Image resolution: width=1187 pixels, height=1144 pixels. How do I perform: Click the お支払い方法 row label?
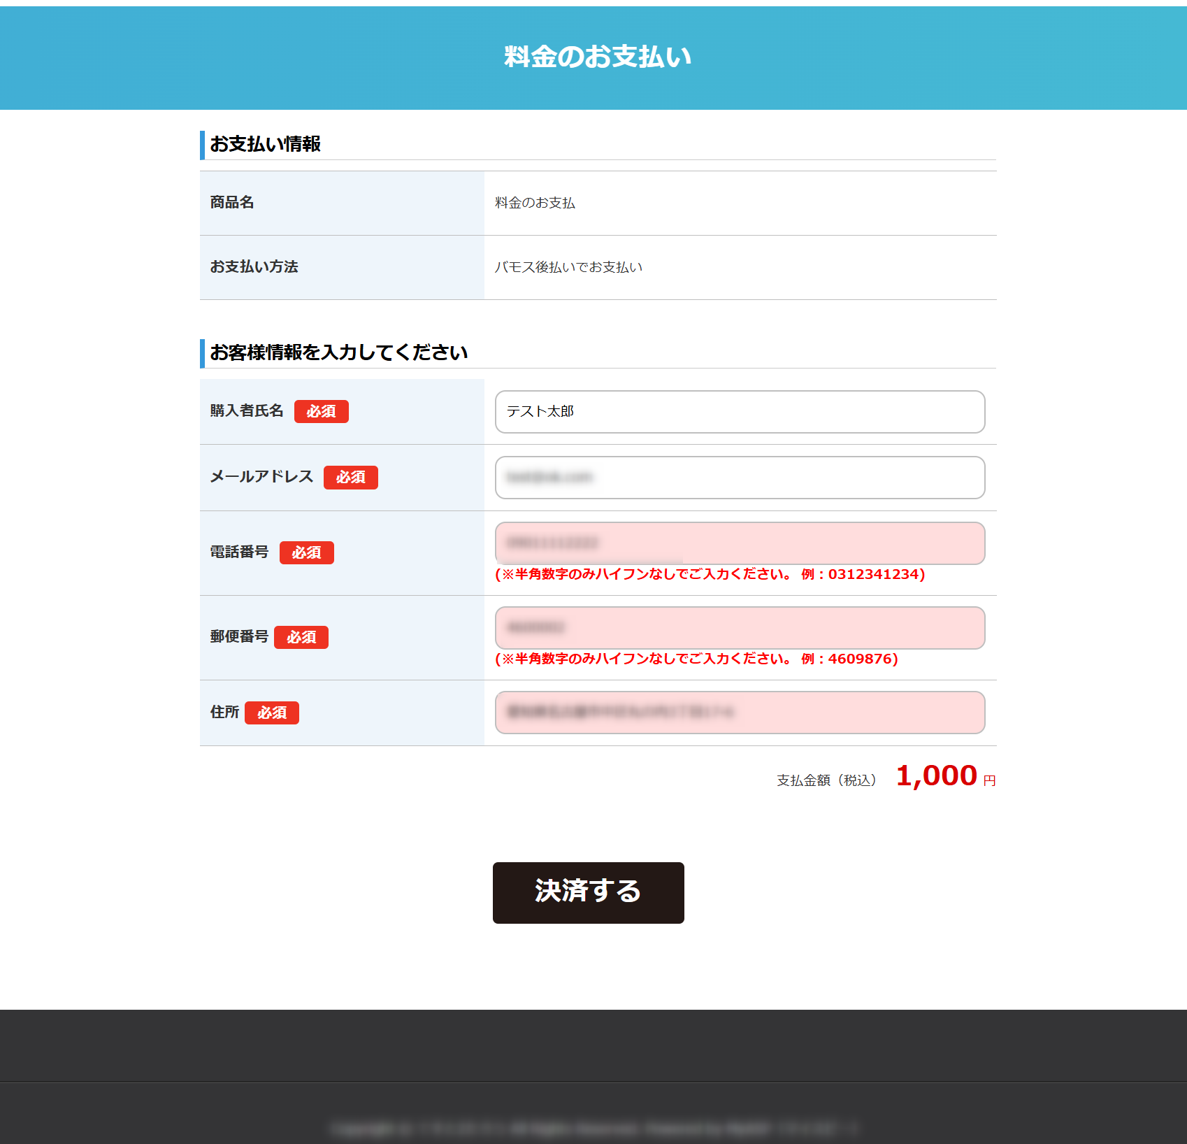click(x=254, y=267)
